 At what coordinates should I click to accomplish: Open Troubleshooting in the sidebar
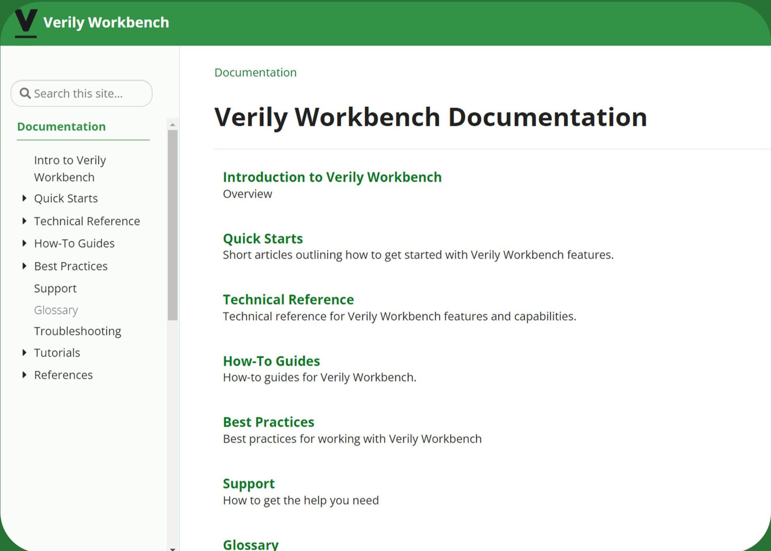[77, 331]
